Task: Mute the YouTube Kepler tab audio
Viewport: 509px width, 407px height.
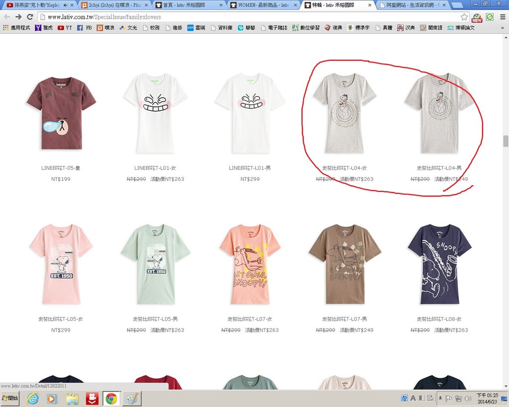Action: (65, 5)
